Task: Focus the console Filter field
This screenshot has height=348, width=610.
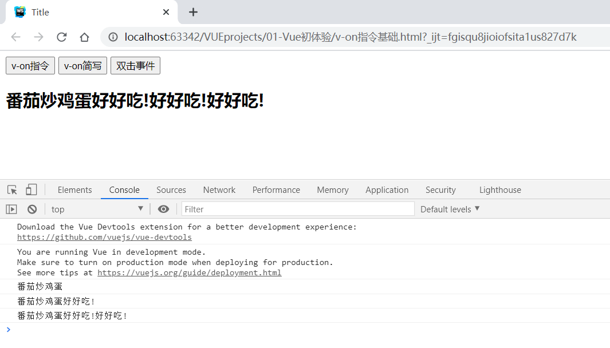Action: click(298, 209)
